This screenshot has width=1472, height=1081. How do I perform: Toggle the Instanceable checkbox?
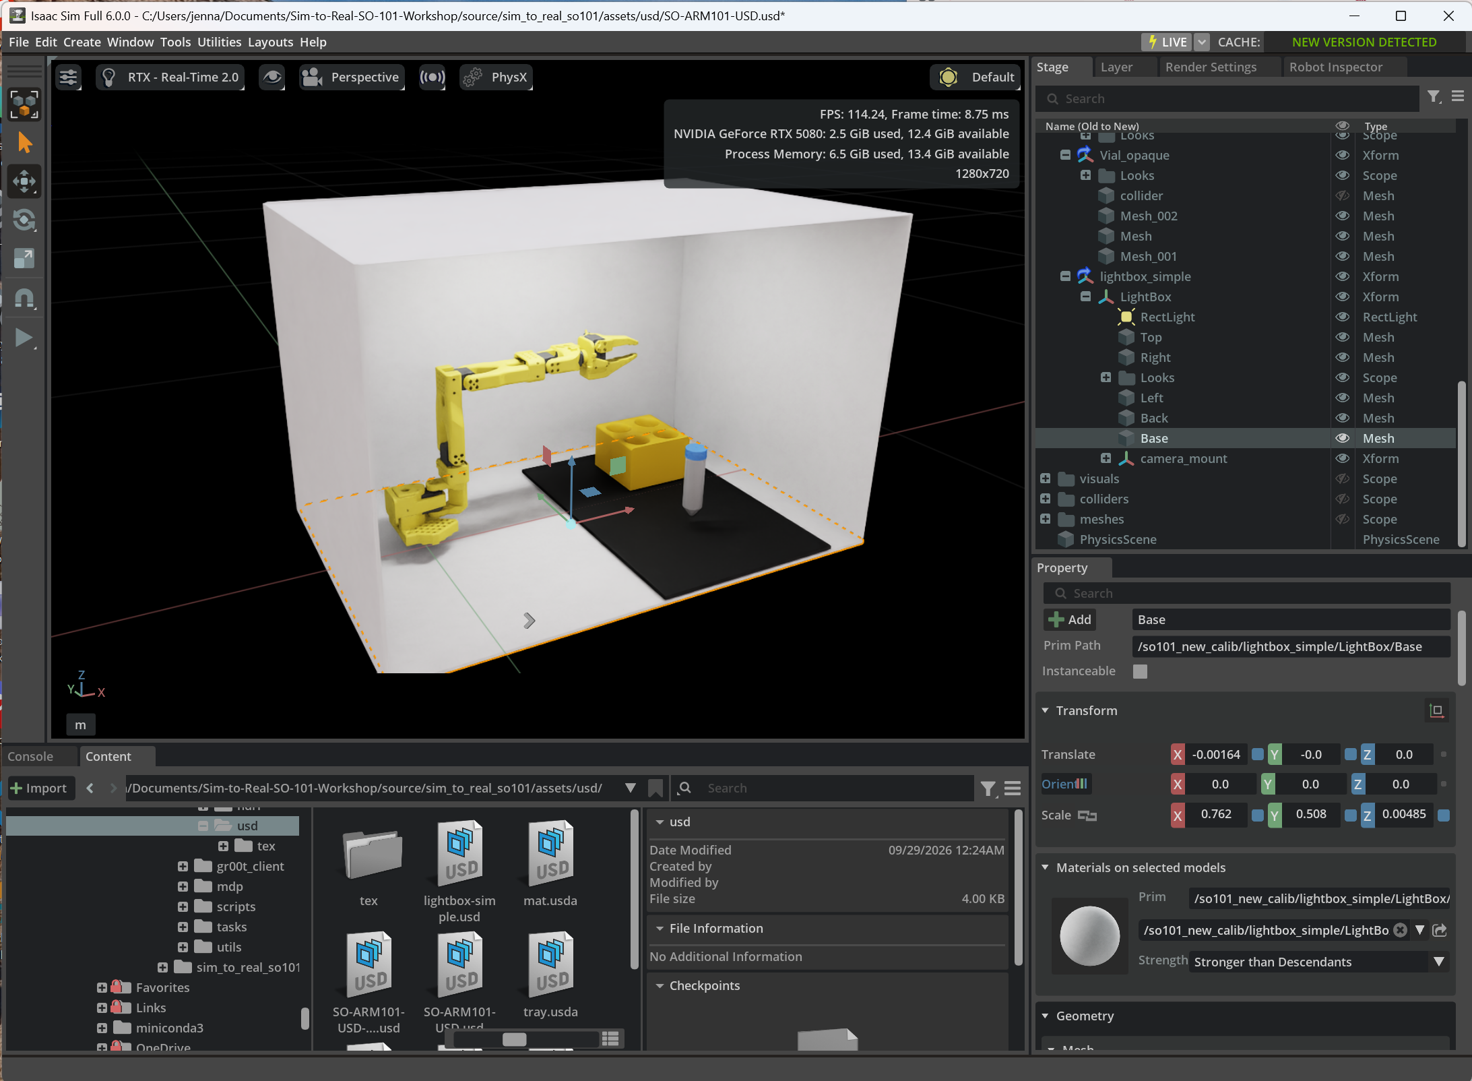(x=1140, y=671)
